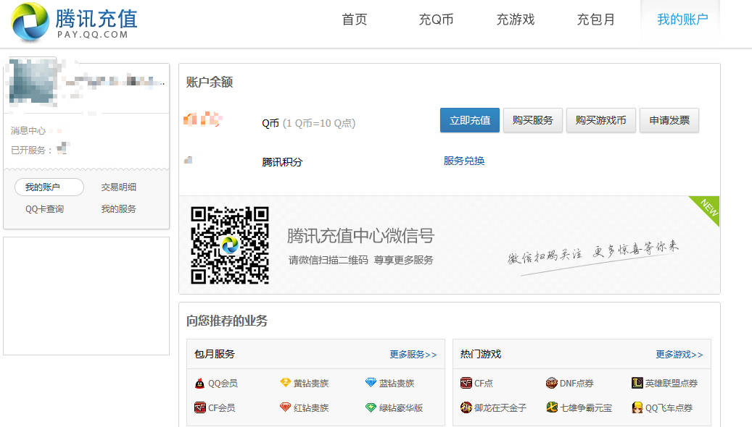Click the 腾讯充值中心微信号 banner title
This screenshot has width=752, height=427.
(x=360, y=236)
